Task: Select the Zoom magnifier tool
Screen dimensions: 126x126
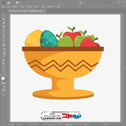Action: point(4,71)
